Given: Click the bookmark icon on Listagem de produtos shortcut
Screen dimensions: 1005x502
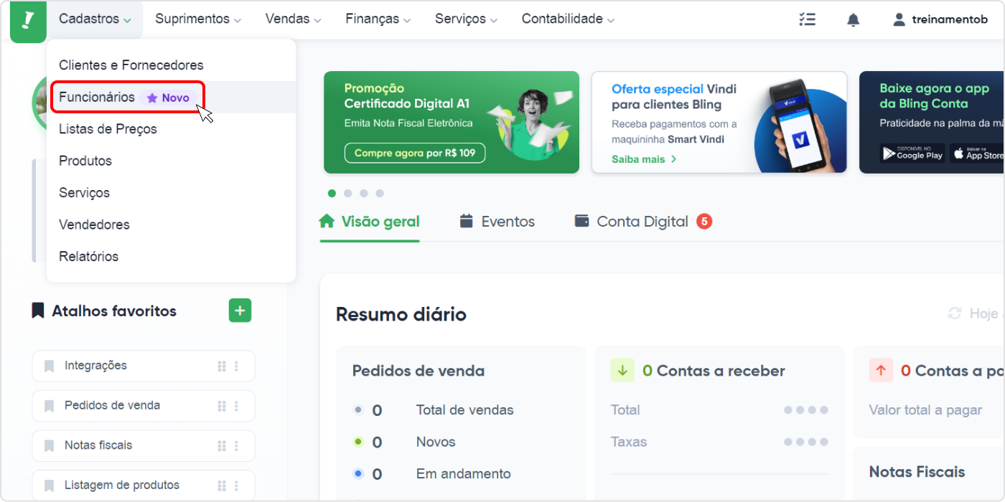Looking at the screenshot, I should (50, 486).
